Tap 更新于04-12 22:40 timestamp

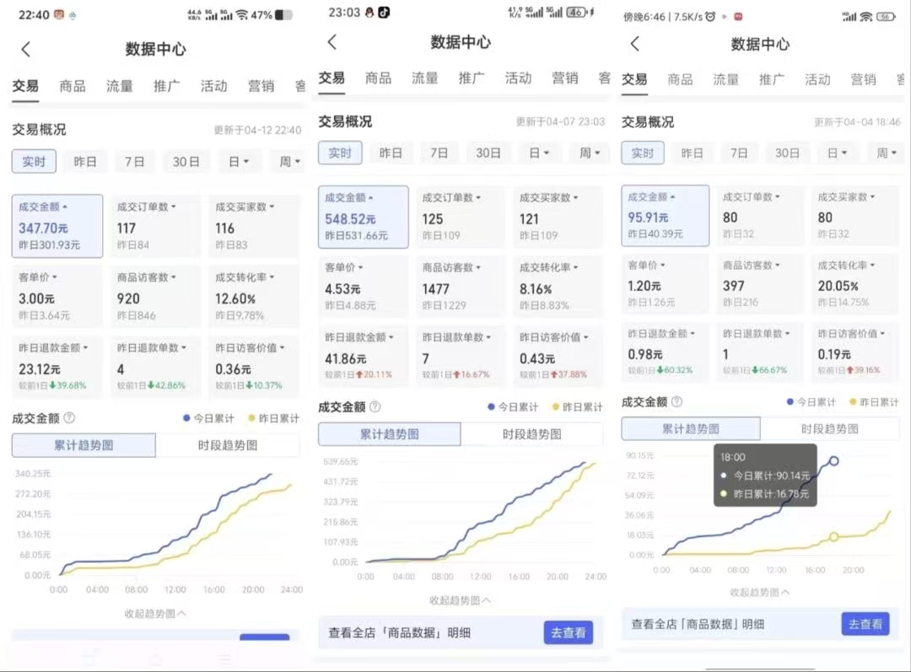(257, 130)
